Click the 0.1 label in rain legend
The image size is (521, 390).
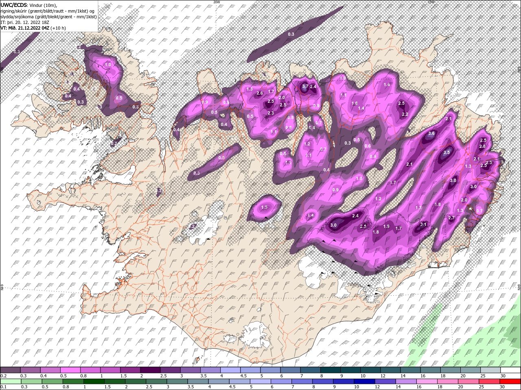(x=3, y=387)
